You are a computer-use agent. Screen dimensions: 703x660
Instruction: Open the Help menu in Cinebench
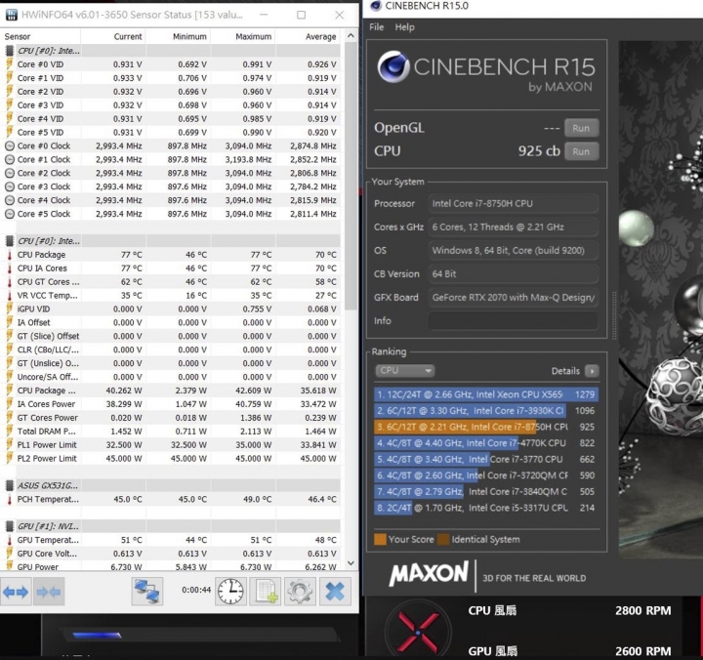click(404, 27)
